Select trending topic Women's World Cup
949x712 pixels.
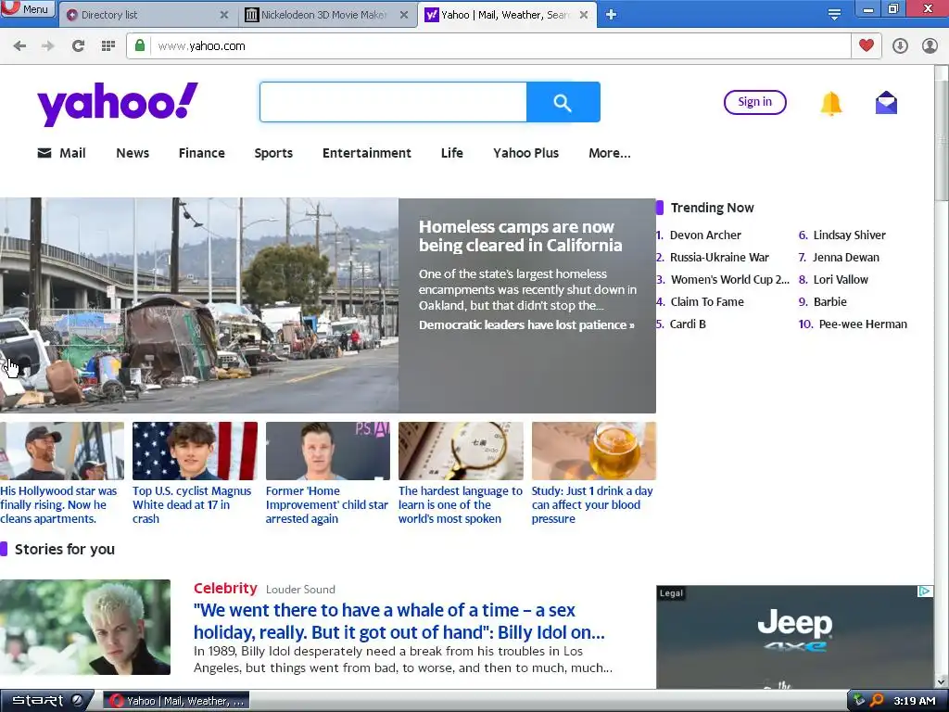(730, 280)
